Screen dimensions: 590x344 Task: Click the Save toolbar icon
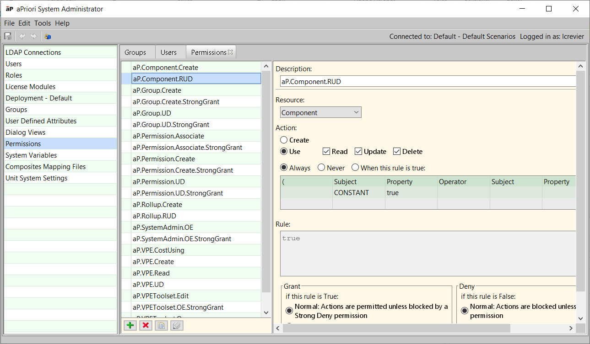tap(8, 37)
